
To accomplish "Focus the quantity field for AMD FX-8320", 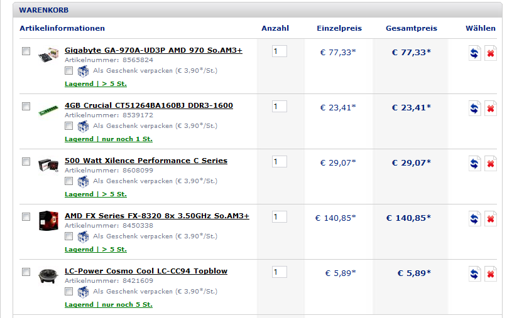I will click(x=280, y=217).
